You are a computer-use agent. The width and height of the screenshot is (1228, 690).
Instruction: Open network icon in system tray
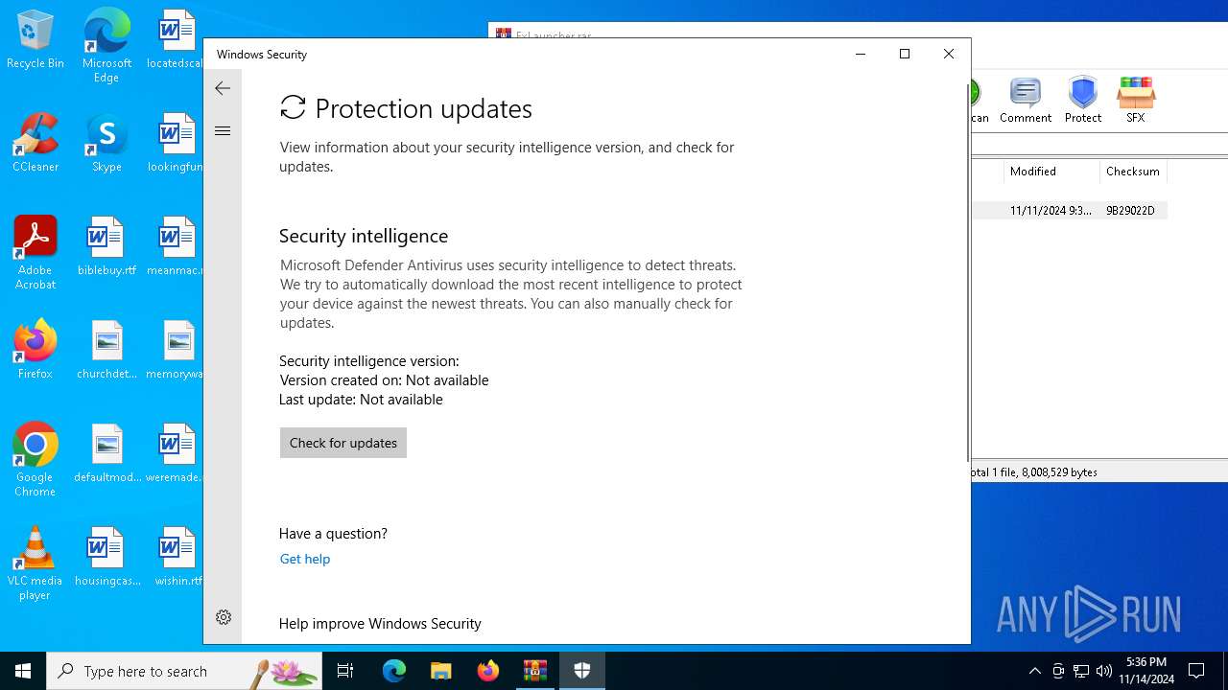pos(1081,671)
